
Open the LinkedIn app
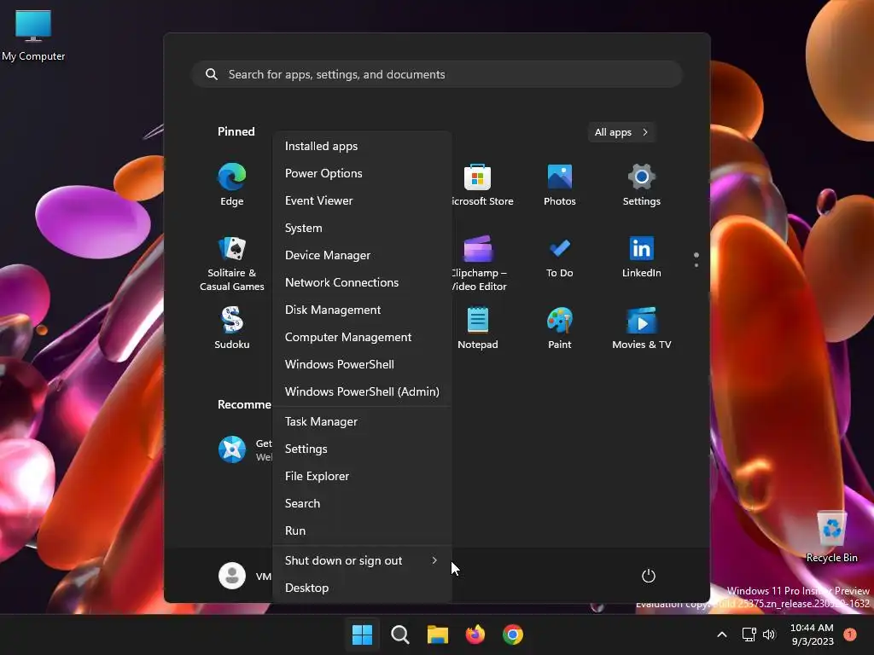pos(642,258)
